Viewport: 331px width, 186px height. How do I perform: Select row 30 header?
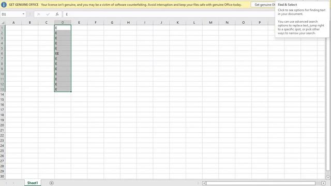click(2, 176)
